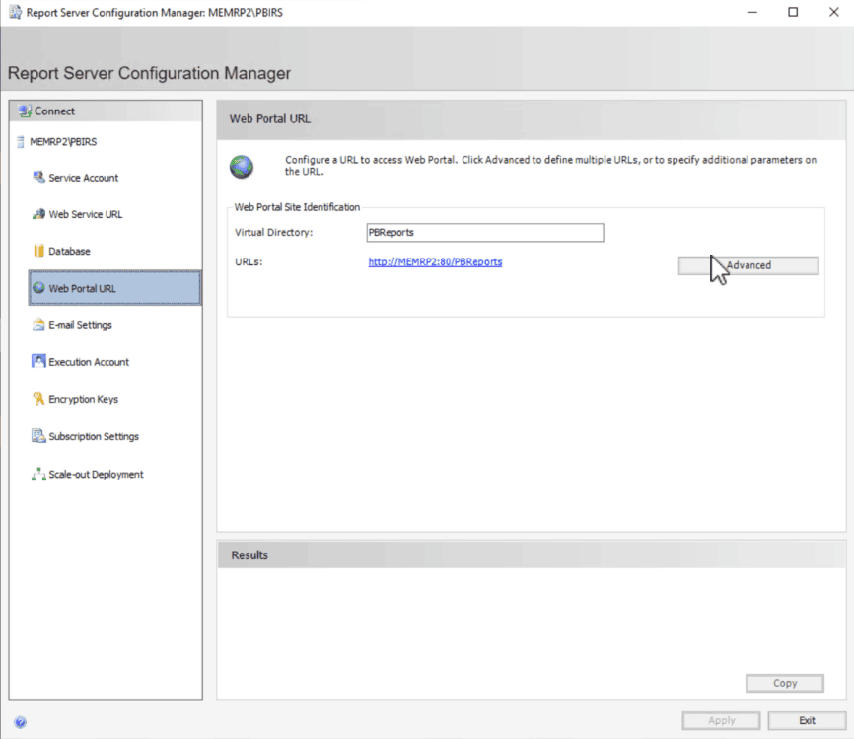Viewport: 854px width, 739px height.
Task: Go to the Database page
Action: click(x=69, y=252)
